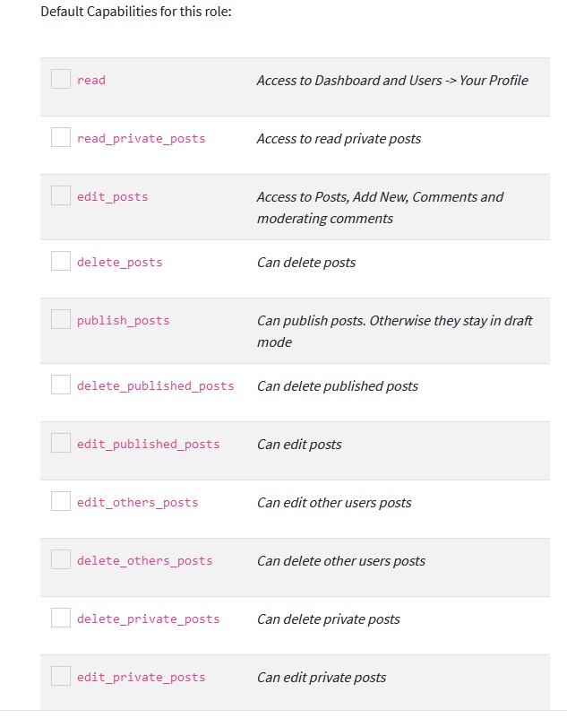Click 'Access to read private posts' description
567x718 pixels.
[x=339, y=139]
